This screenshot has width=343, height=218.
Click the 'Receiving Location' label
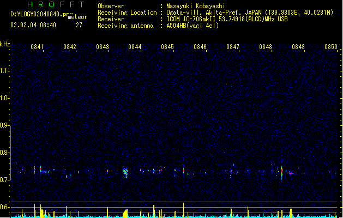click(x=127, y=13)
